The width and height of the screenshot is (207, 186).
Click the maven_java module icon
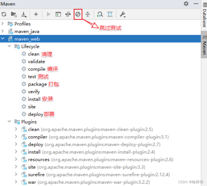(x=11, y=31)
